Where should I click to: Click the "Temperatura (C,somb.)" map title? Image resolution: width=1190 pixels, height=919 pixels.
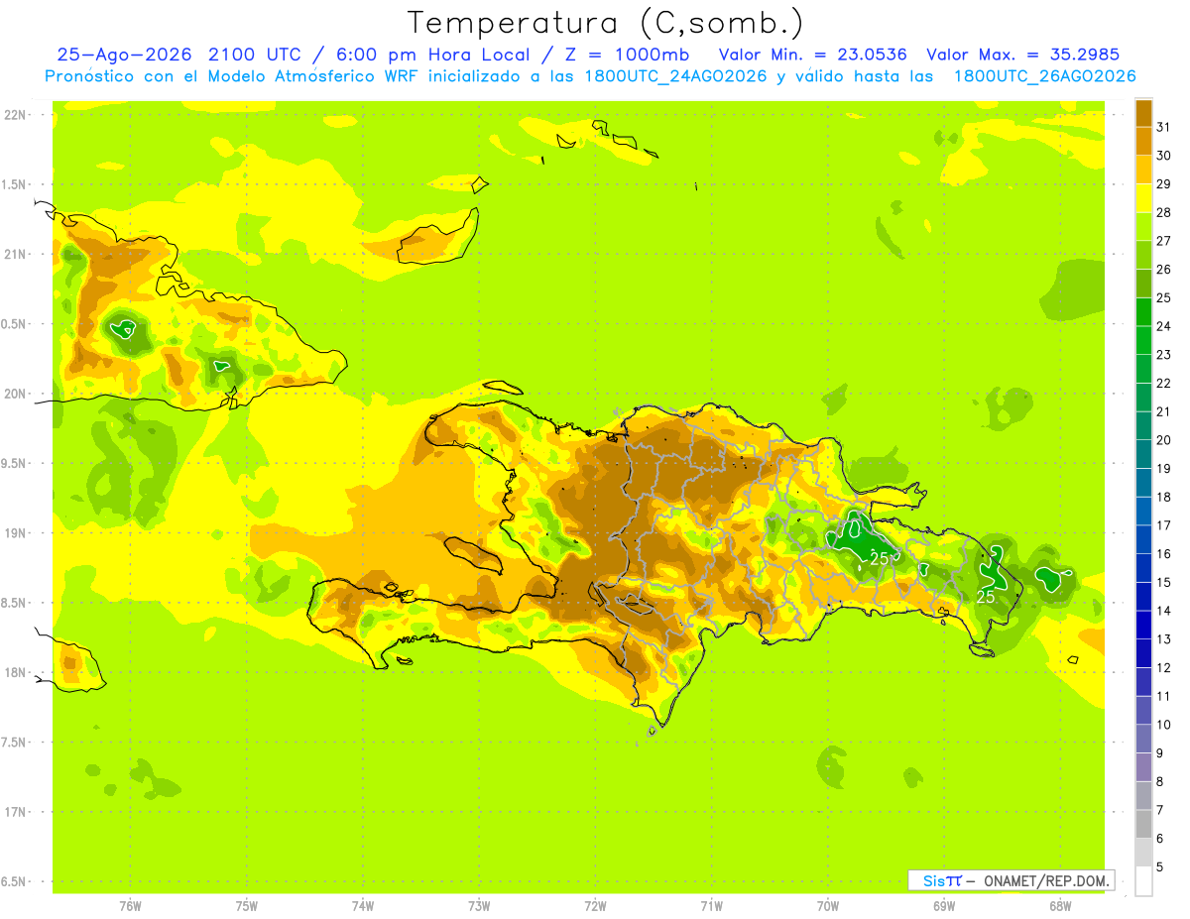point(606,23)
